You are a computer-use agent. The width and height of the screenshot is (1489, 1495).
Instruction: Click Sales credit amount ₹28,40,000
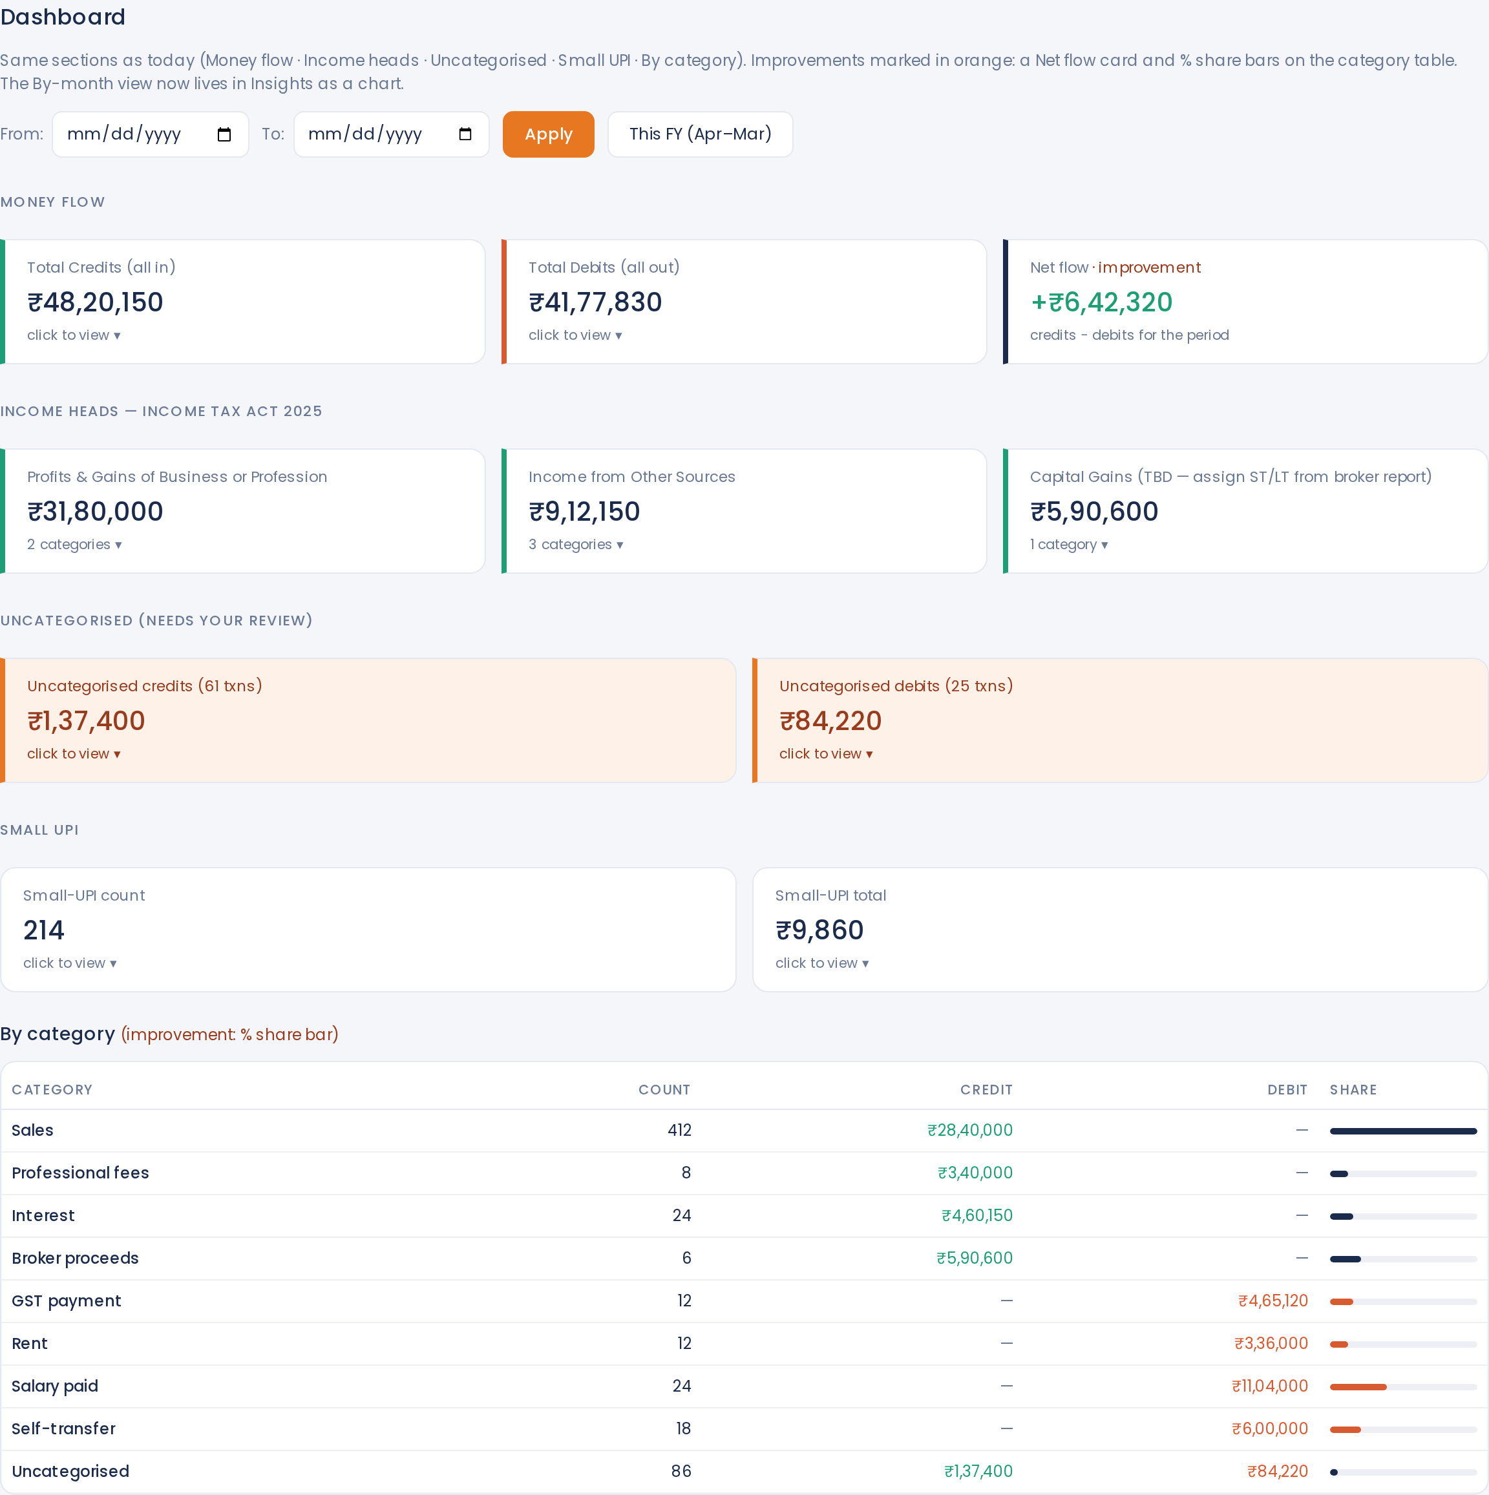point(971,1131)
